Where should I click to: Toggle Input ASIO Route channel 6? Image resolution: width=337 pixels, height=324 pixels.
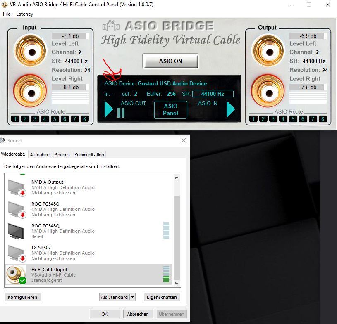[x=65, y=119]
